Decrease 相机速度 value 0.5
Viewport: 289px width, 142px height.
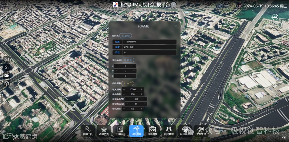(x=124, y=109)
